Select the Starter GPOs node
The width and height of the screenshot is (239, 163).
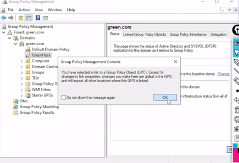pos(43,95)
